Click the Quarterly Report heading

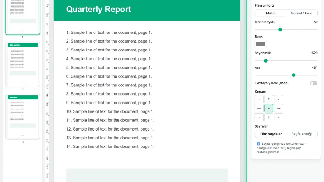(x=99, y=9)
